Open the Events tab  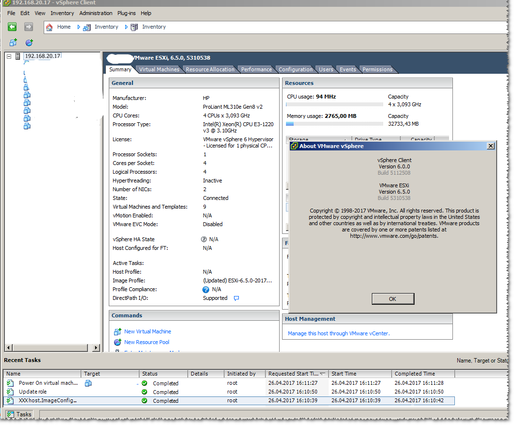(348, 69)
